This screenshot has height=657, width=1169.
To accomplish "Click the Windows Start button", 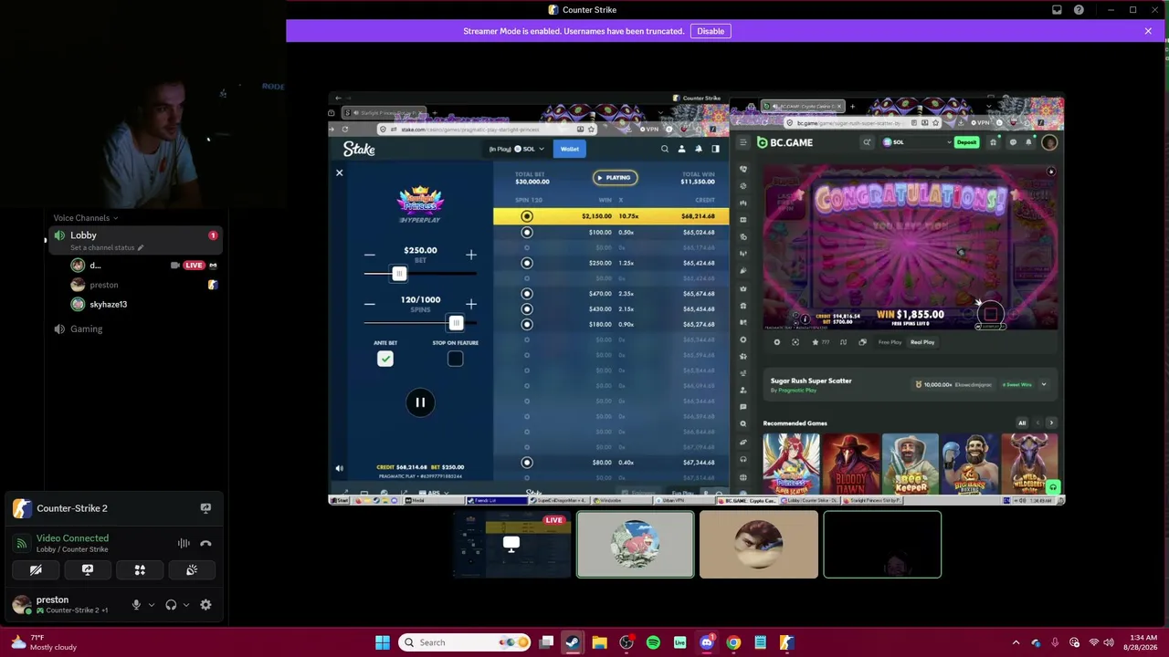I will click(x=383, y=642).
